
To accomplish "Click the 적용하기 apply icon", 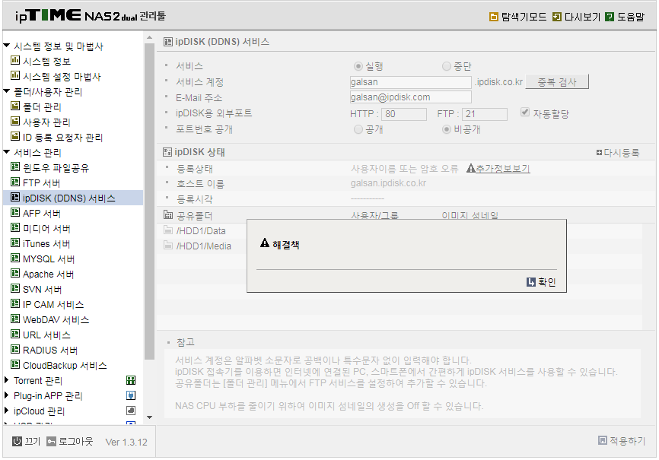I will [603, 440].
